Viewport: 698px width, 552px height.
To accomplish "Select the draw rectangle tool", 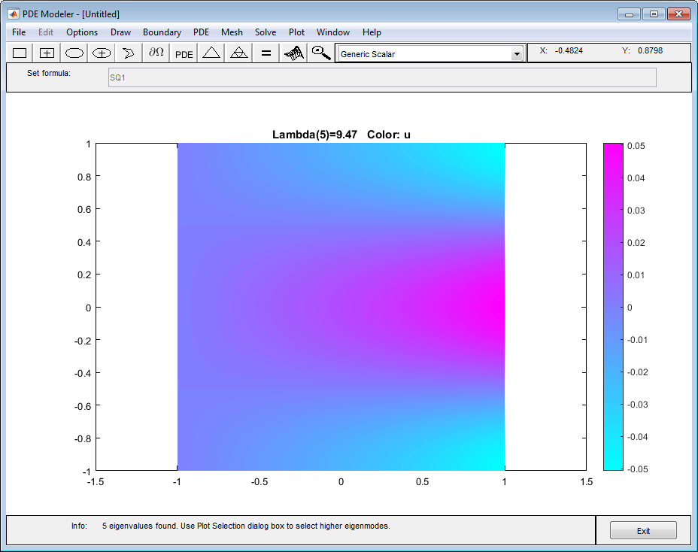I will (20, 53).
